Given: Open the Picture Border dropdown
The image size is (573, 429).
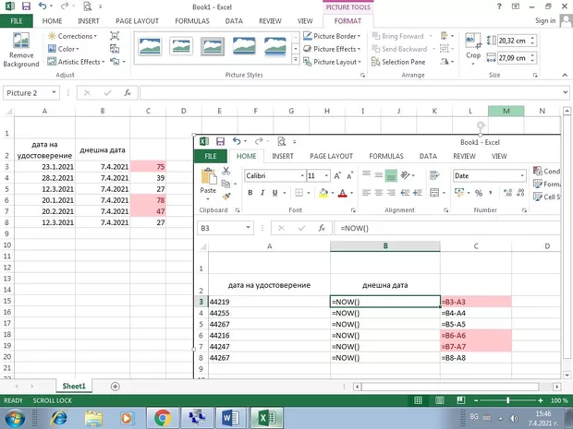Looking at the screenshot, I should (x=334, y=36).
